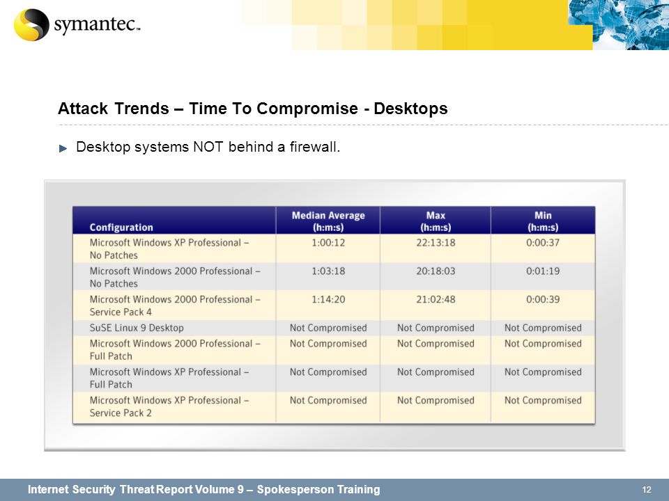Viewport: 669px width, 501px height.
Task: Click min value 0:01:19
Action: click(x=543, y=271)
